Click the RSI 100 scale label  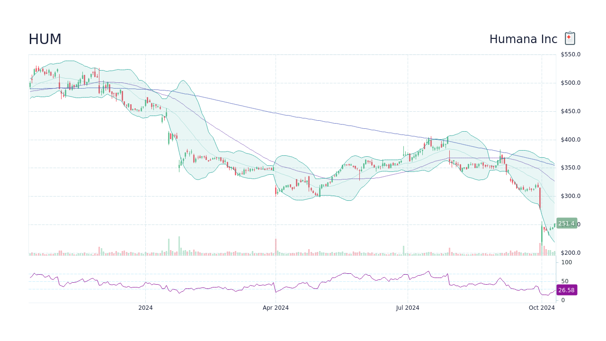567,262
